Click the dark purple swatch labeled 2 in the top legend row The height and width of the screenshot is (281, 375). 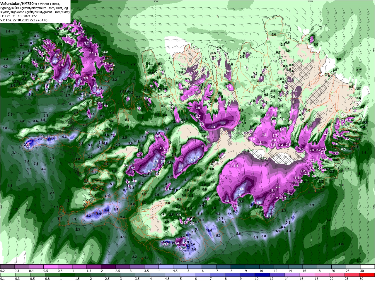tap(108, 267)
